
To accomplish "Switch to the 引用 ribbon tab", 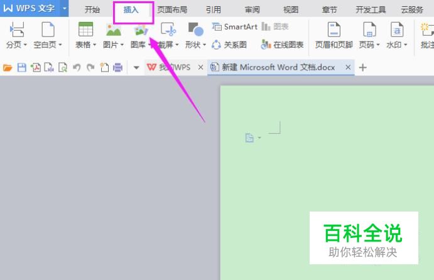I will click(214, 9).
